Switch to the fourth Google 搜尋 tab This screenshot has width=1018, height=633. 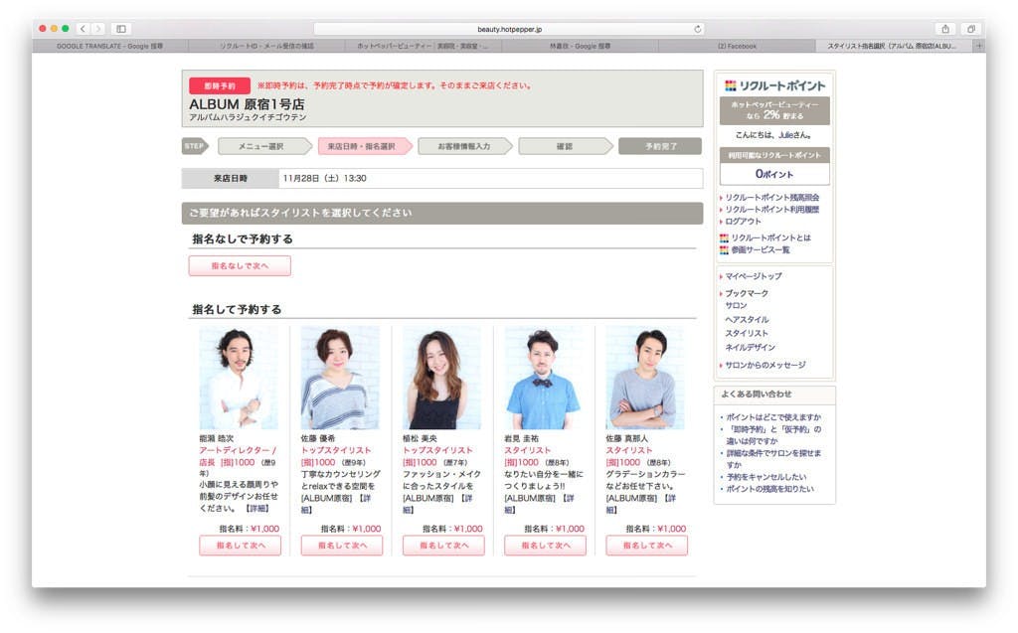(580, 46)
